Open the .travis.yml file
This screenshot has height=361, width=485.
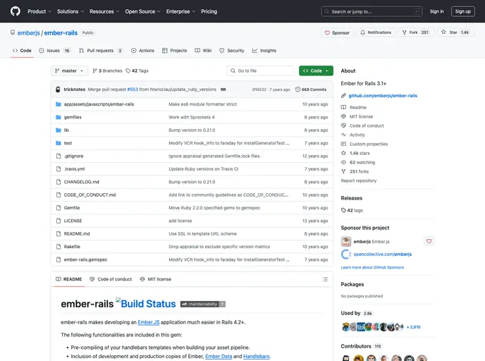74,169
